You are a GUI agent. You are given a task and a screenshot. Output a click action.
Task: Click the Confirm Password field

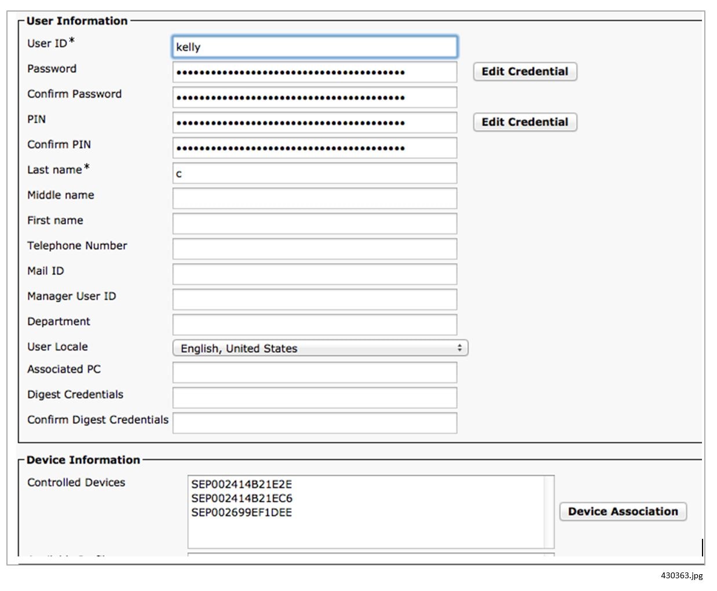coord(314,97)
